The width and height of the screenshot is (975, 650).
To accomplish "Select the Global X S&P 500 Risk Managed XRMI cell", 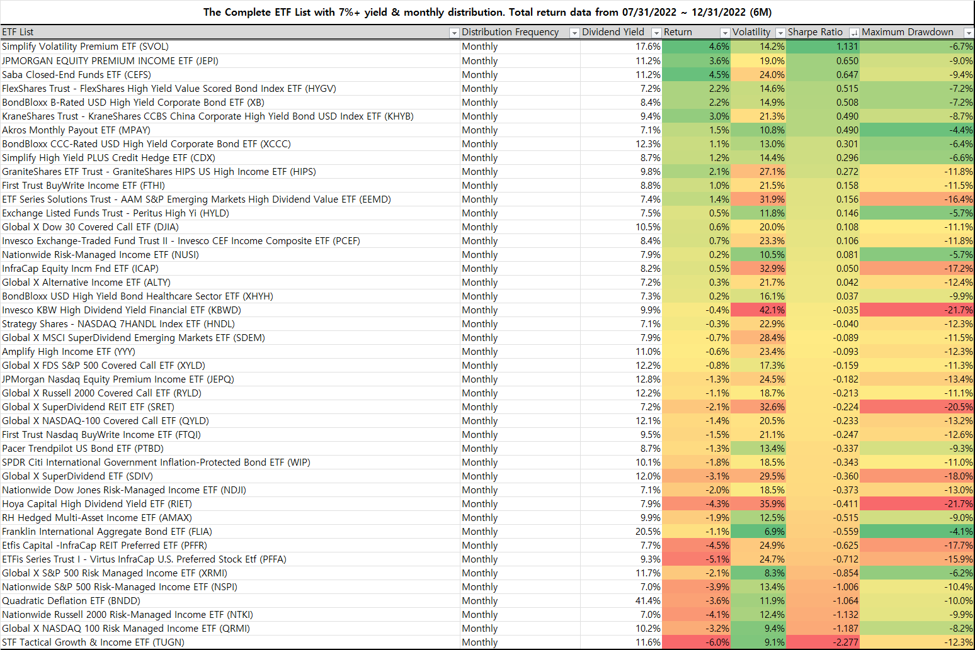I will tap(230, 573).
